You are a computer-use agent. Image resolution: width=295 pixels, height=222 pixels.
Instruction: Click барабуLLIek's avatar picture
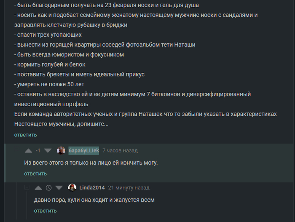(x=62, y=150)
